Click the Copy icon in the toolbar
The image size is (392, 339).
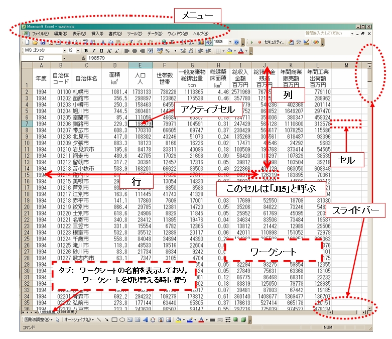pos(111,42)
